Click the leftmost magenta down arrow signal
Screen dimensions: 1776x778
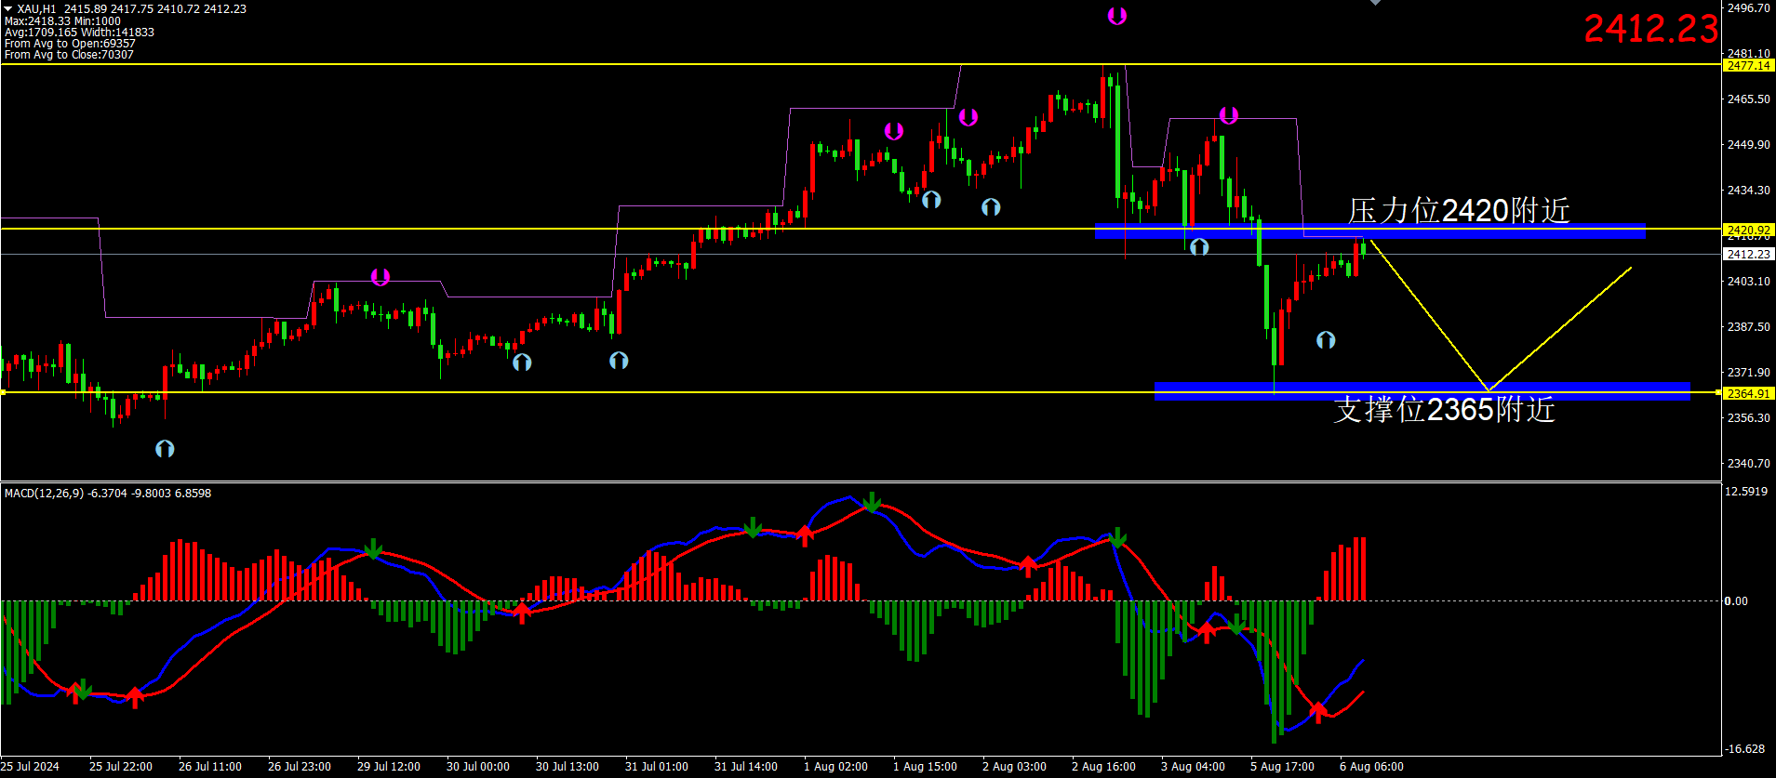(x=380, y=277)
